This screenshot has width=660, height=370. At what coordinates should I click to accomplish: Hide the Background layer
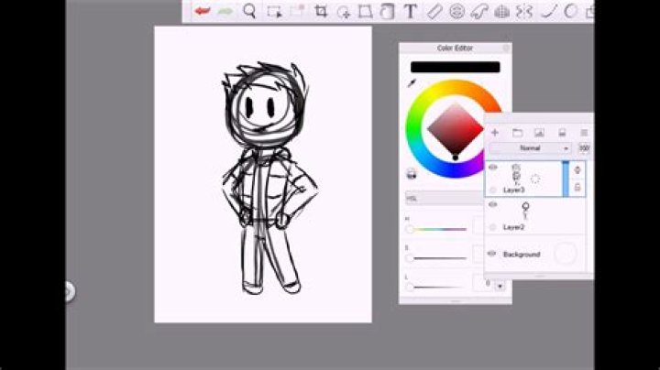click(491, 254)
